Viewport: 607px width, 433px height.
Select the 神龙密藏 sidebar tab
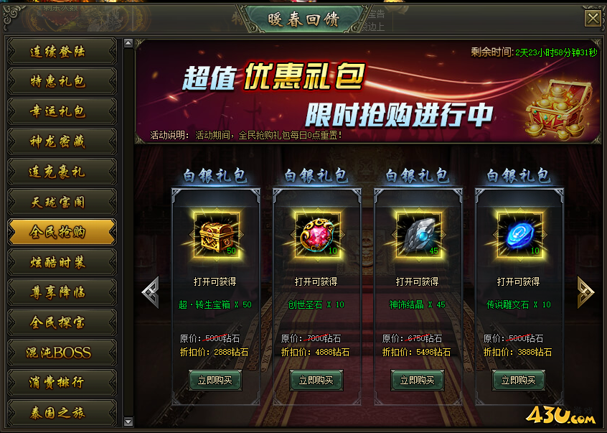coord(62,141)
